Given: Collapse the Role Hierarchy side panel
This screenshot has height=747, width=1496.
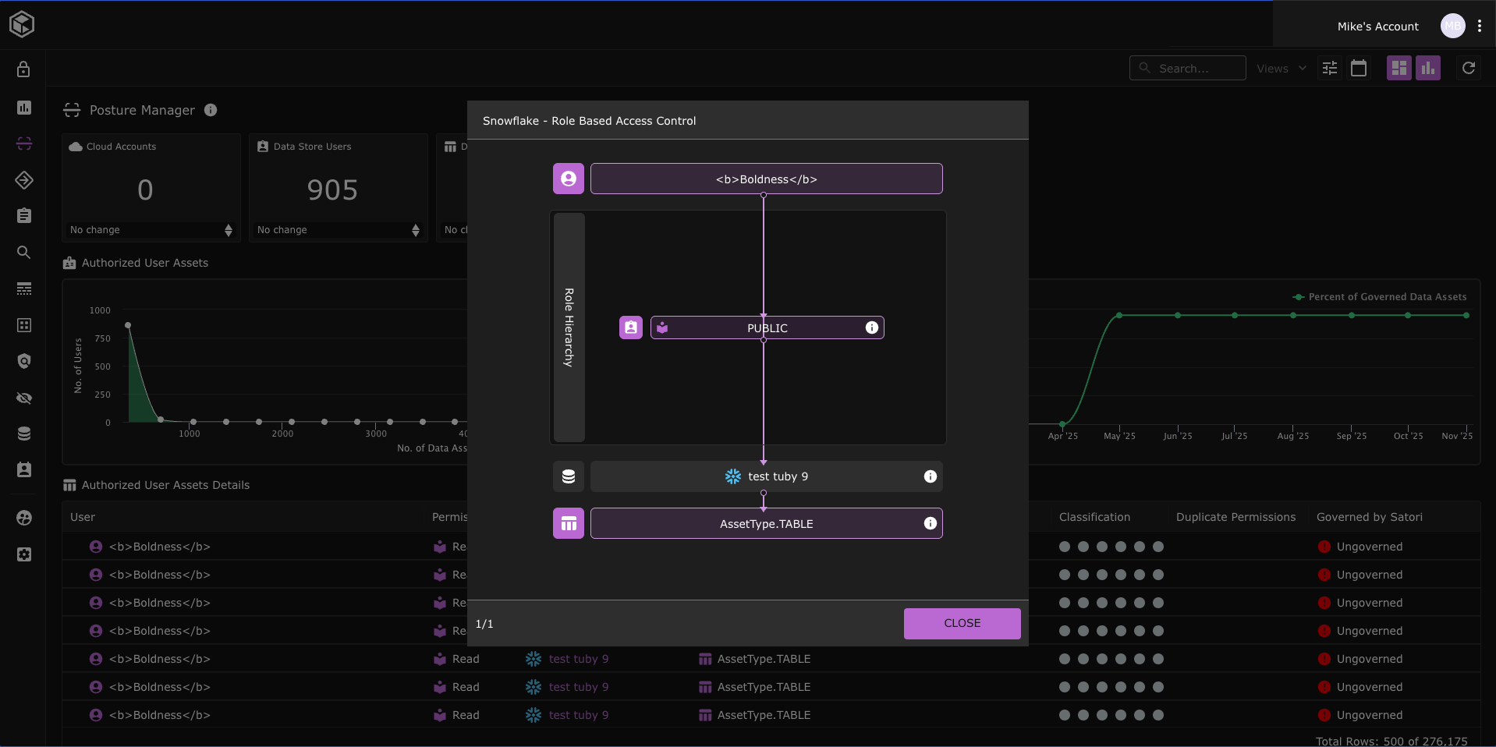Looking at the screenshot, I should coord(569,327).
